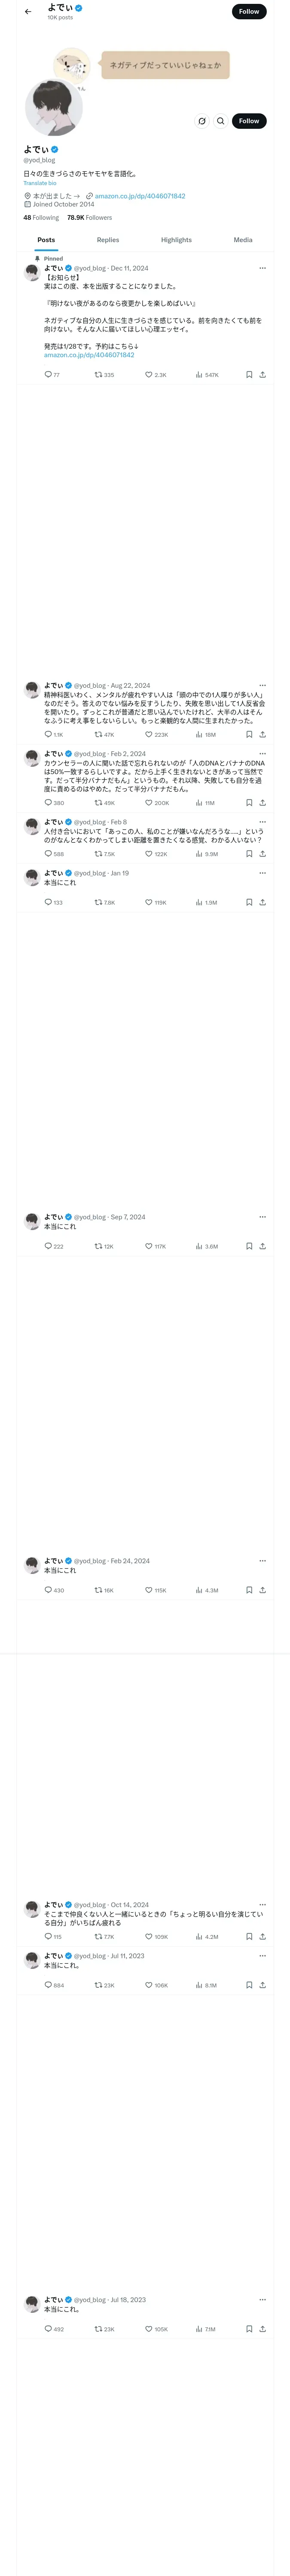Switch to the Replies tab
Viewport: 290px width, 2576px height.
[108, 240]
